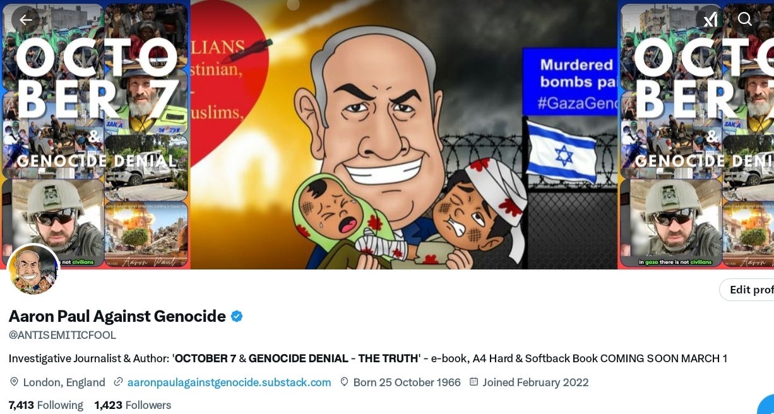Screen dimensions: 774x414
Task: Click the @ANTISEMITICFOOL handle text
Action: (63, 335)
